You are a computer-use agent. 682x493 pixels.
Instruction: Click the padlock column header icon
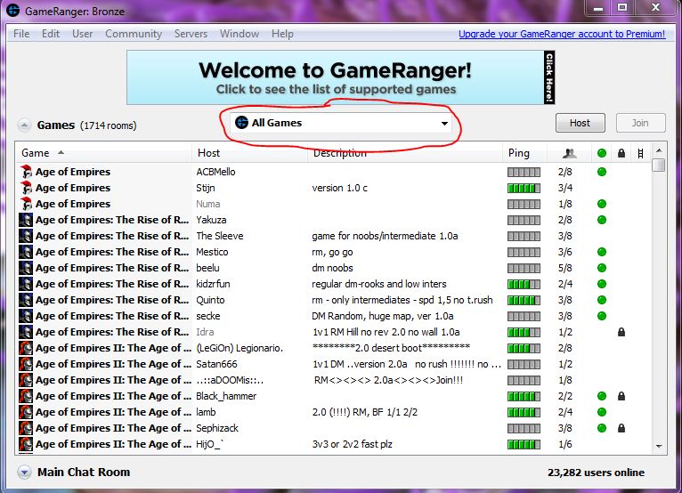(x=621, y=153)
